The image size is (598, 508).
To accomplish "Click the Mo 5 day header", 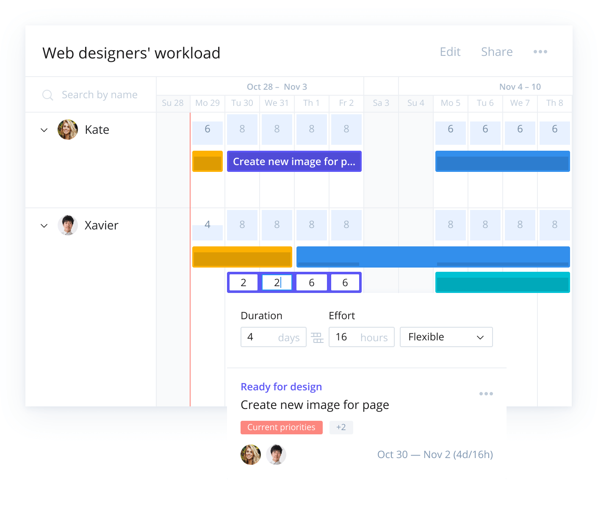I will click(451, 103).
